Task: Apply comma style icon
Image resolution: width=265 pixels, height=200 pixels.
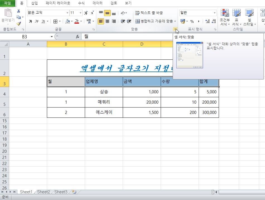Action: (199, 21)
